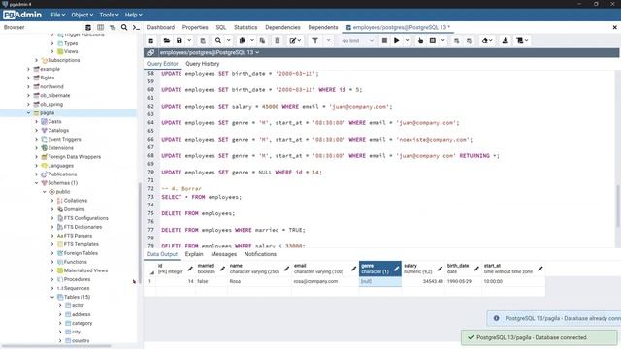Open the Query History tab
This screenshot has width=621, height=349.
[x=203, y=64]
